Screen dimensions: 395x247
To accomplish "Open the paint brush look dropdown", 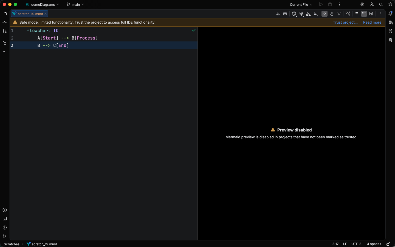I will pos(301,14).
